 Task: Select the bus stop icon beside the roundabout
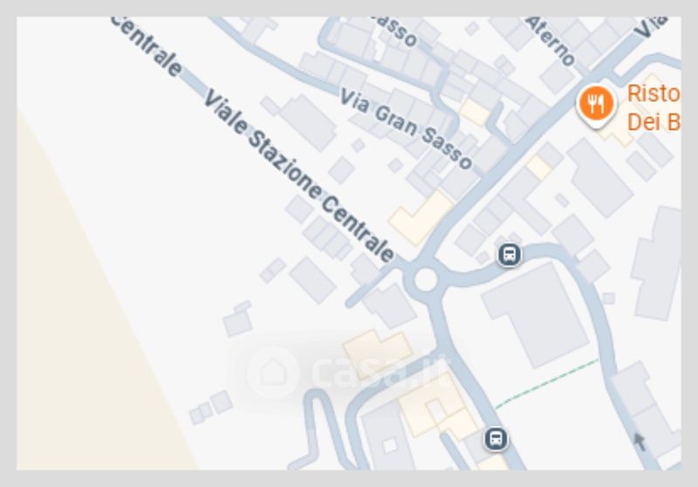(x=510, y=255)
